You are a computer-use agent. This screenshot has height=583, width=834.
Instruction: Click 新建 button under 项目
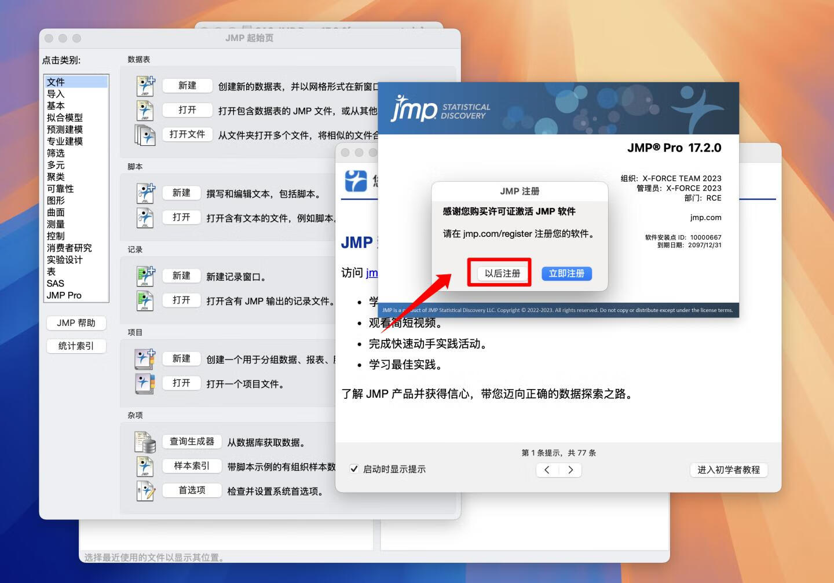pos(181,359)
